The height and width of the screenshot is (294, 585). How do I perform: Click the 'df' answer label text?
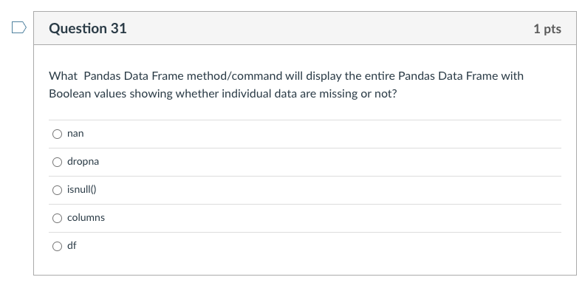point(72,245)
